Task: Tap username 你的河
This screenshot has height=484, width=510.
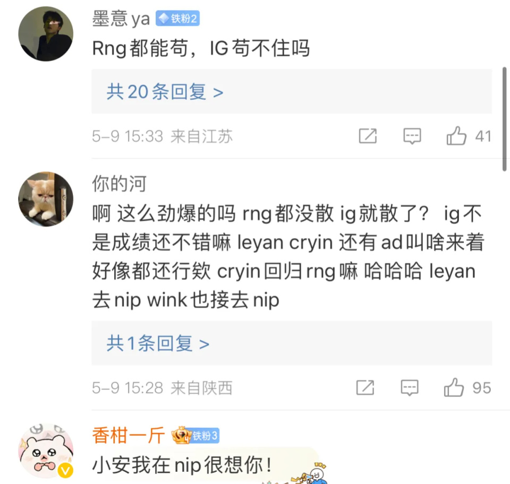Action: pyautogui.click(x=120, y=184)
